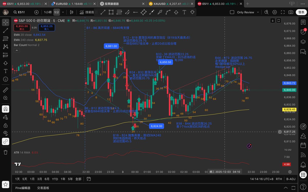
Task: Open the price scale settings gear
Action: pyautogui.click(x=290, y=172)
